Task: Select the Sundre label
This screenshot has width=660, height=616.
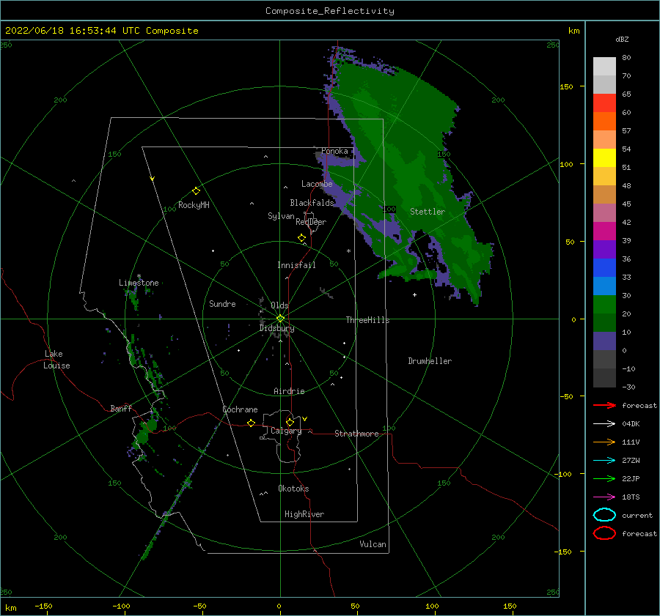Action: (222, 303)
